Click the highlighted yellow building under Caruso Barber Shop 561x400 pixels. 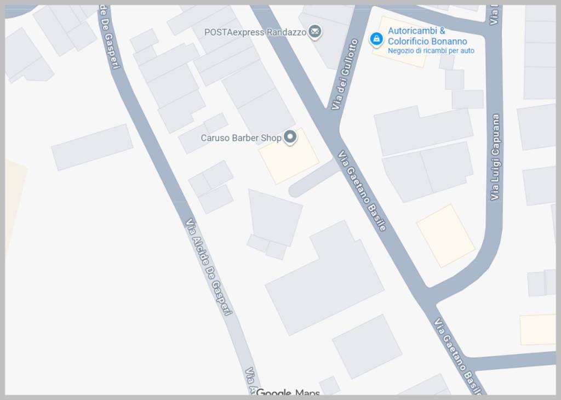coord(289,156)
